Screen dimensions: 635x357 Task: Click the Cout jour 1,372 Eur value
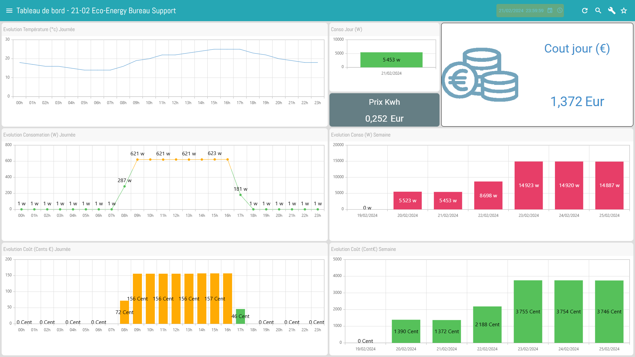point(577,101)
